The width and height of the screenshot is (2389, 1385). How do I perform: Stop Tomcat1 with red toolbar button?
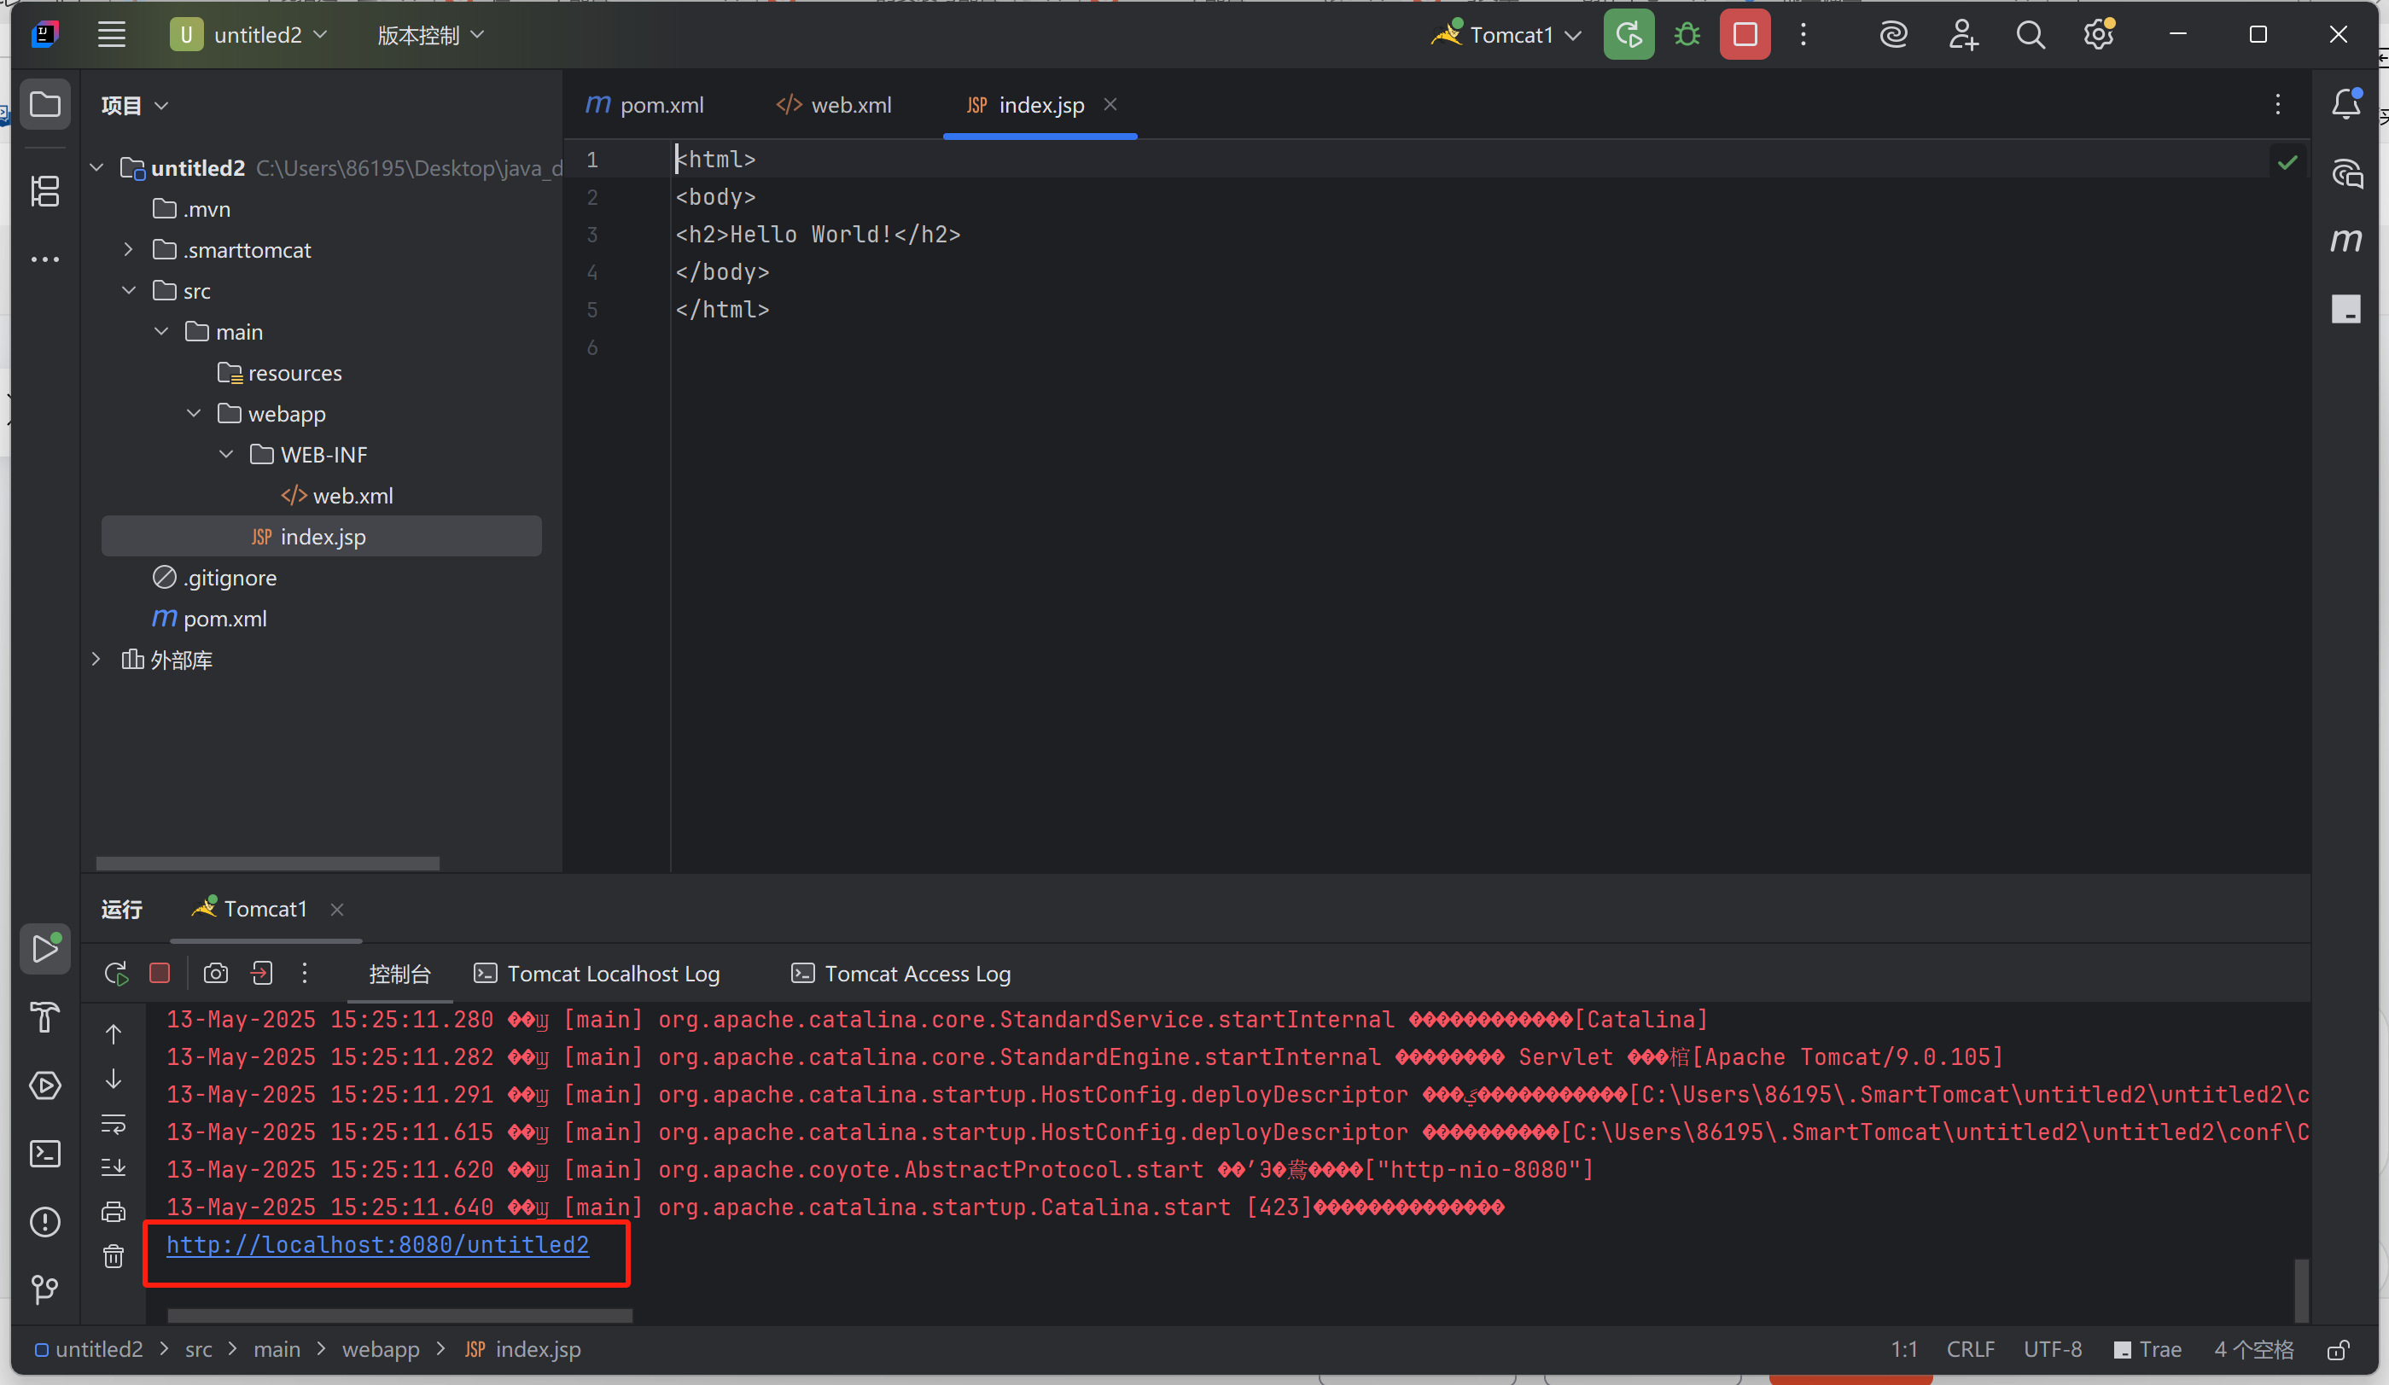click(x=1745, y=35)
